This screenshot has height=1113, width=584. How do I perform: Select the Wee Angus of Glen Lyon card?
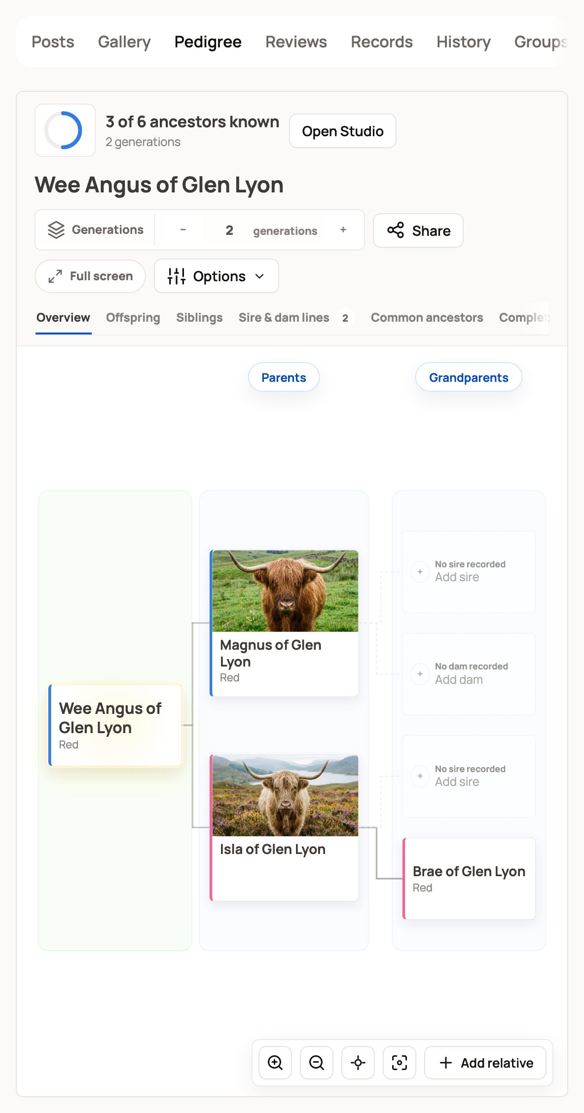[x=115, y=725]
